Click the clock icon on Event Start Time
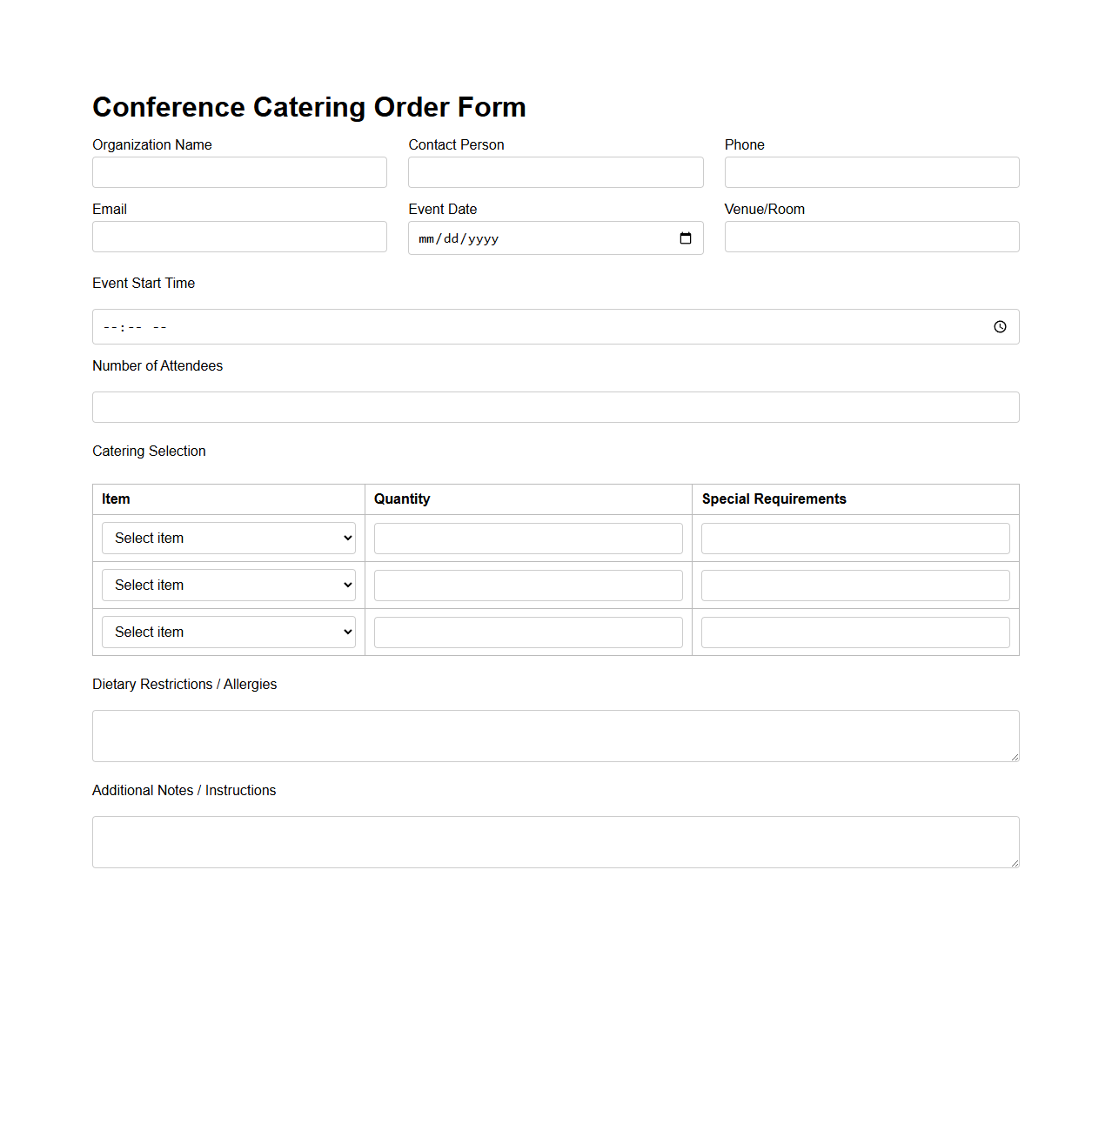 coord(999,326)
